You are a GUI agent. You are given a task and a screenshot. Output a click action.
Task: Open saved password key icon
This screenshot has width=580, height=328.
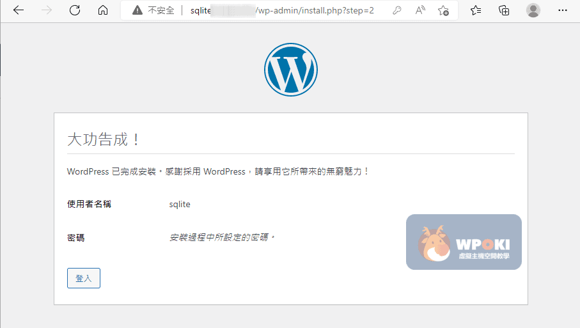point(397,10)
